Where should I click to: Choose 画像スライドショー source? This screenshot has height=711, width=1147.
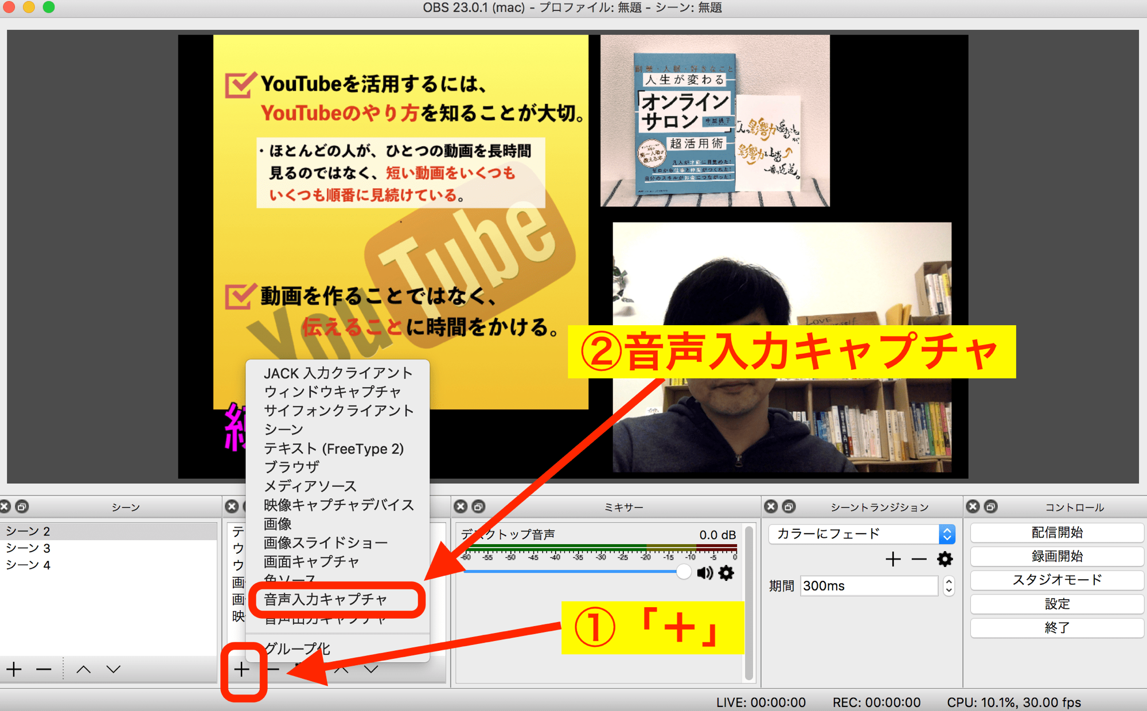[338, 543]
